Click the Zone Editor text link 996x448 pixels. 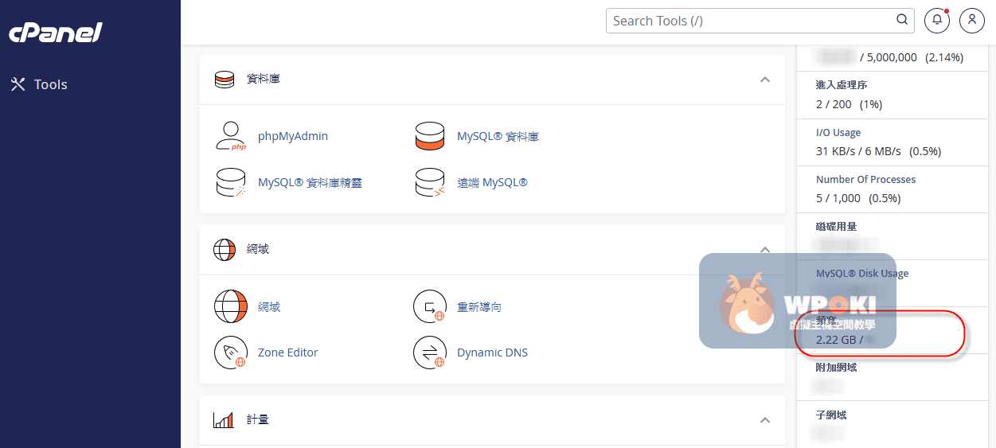coord(288,353)
